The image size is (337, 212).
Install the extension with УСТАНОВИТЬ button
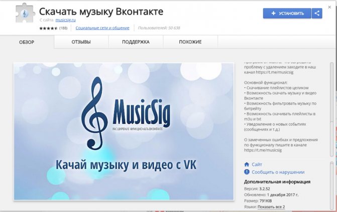coord(287,14)
